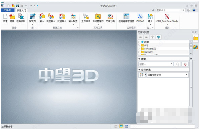Click the blue help question mark icon
Screen dimensions: 200x130
point(194,10)
